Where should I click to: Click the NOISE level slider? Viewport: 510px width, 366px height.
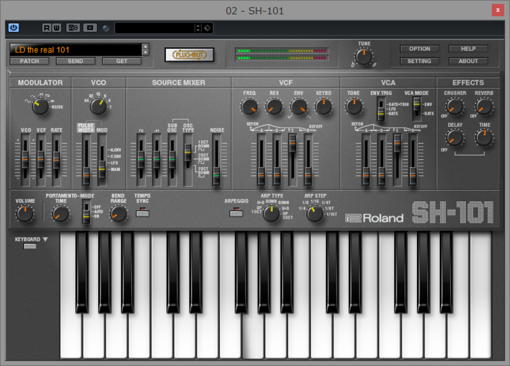[216, 160]
